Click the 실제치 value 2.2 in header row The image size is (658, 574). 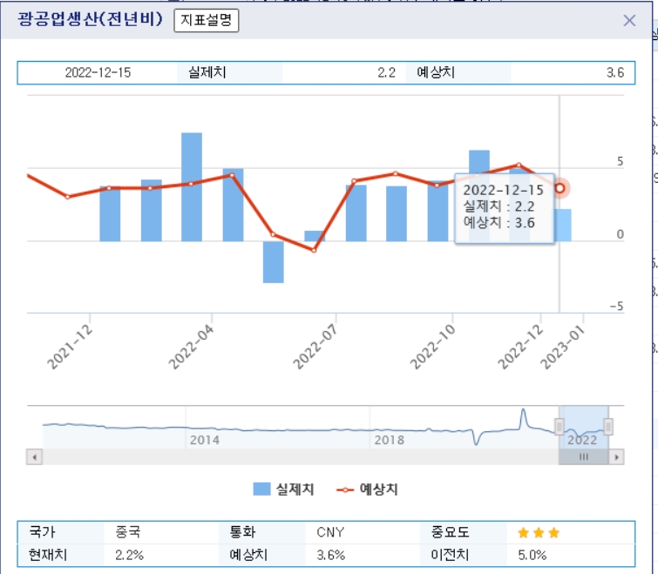coord(386,72)
